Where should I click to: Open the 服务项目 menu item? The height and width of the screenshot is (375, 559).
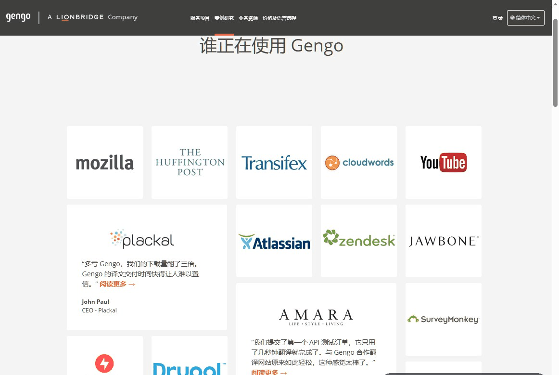point(200,18)
